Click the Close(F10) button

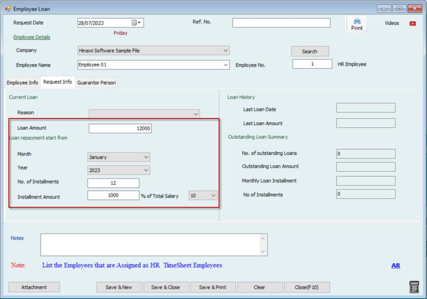click(x=307, y=287)
